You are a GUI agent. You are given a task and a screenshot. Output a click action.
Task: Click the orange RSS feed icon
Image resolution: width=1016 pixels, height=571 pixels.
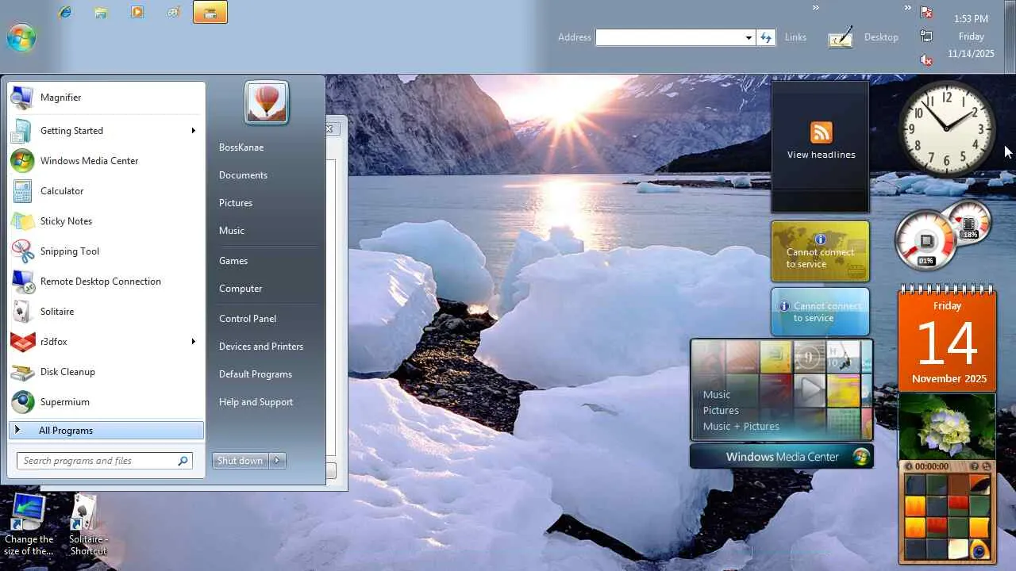tap(821, 132)
